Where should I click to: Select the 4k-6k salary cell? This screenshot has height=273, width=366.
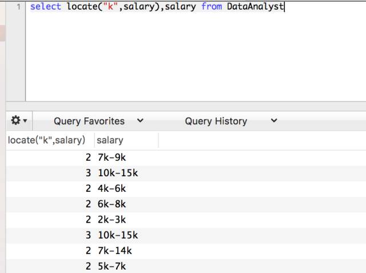[112, 188]
